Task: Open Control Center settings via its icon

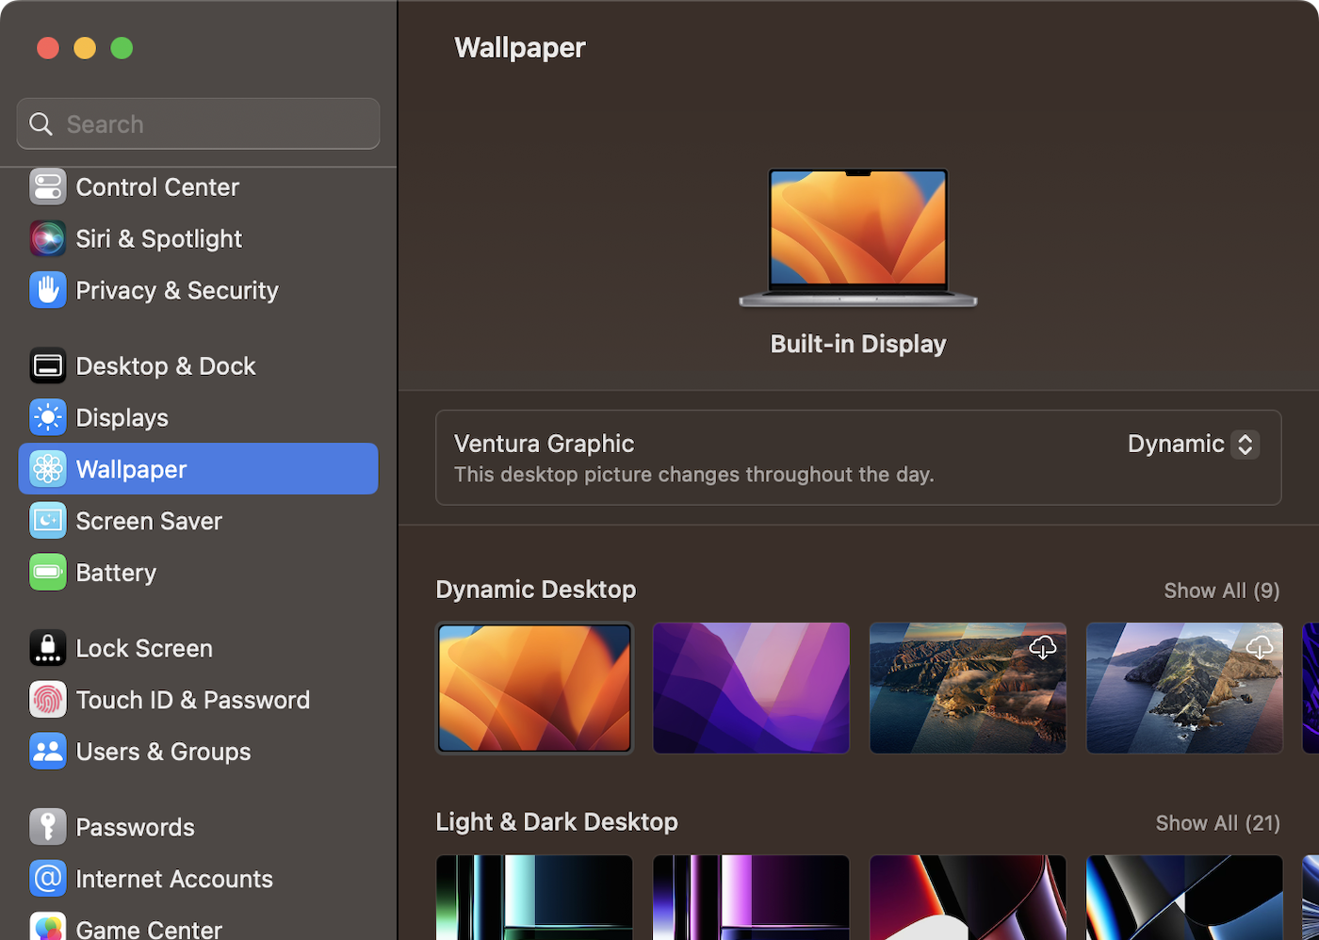Action: coord(47,186)
